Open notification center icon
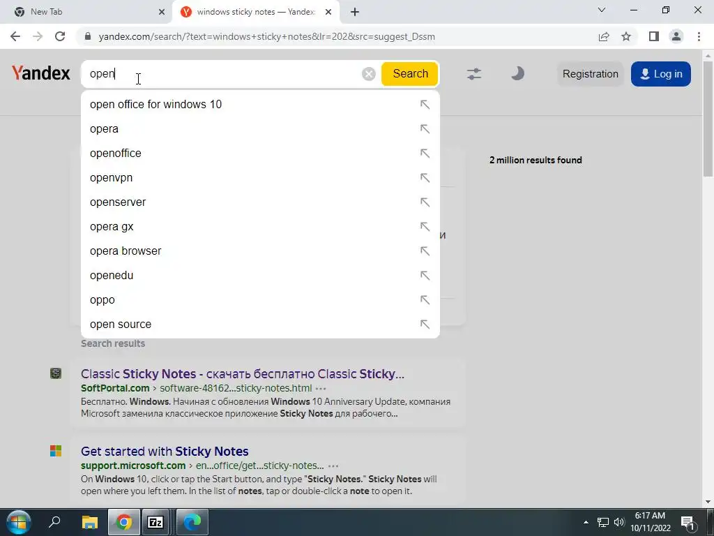 (688, 522)
